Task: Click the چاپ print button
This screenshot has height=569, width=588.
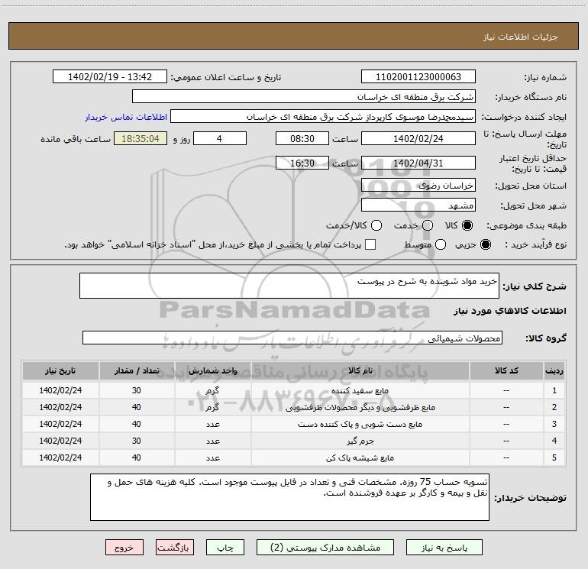Action: click(x=225, y=548)
